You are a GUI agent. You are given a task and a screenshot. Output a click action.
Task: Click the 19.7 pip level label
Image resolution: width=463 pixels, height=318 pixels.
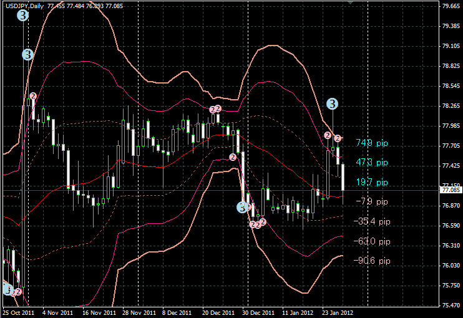coord(372,182)
